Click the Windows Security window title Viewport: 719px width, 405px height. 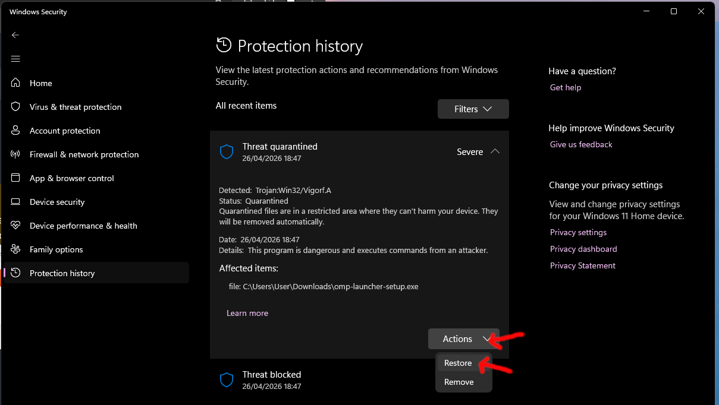pyautogui.click(x=38, y=12)
